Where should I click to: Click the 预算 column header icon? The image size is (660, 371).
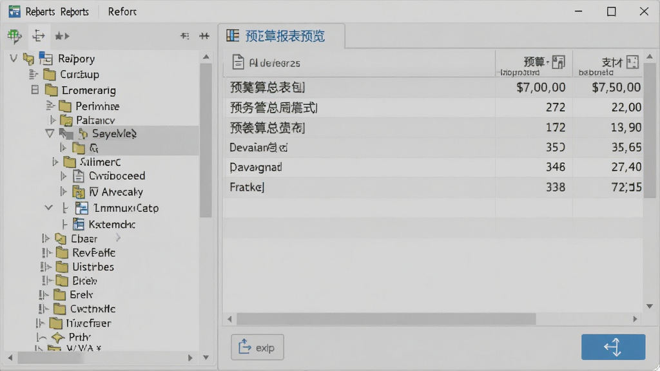tap(558, 62)
